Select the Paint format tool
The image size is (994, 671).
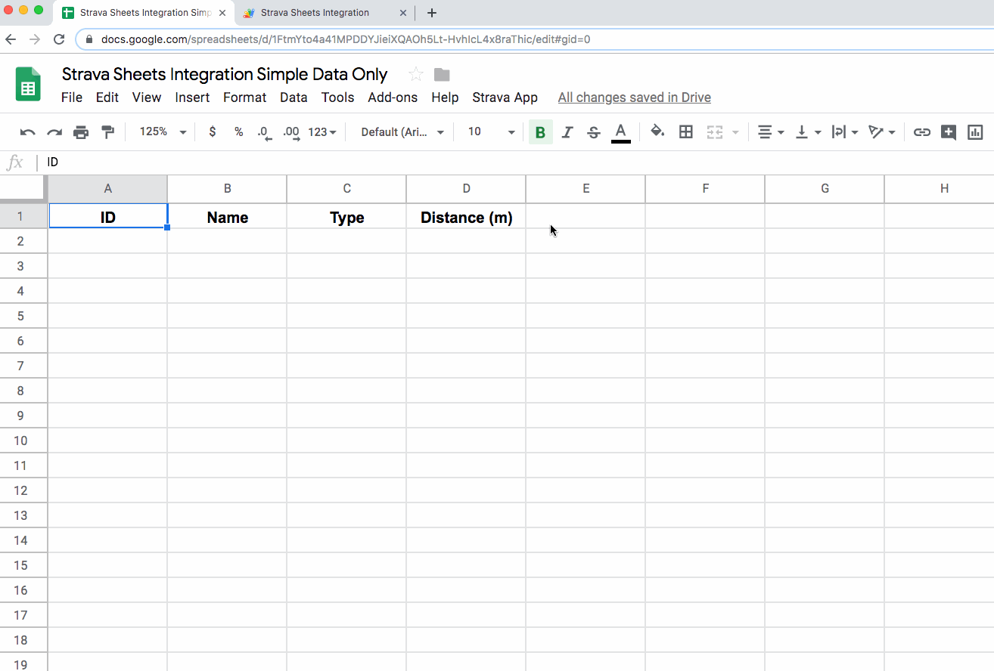click(107, 131)
